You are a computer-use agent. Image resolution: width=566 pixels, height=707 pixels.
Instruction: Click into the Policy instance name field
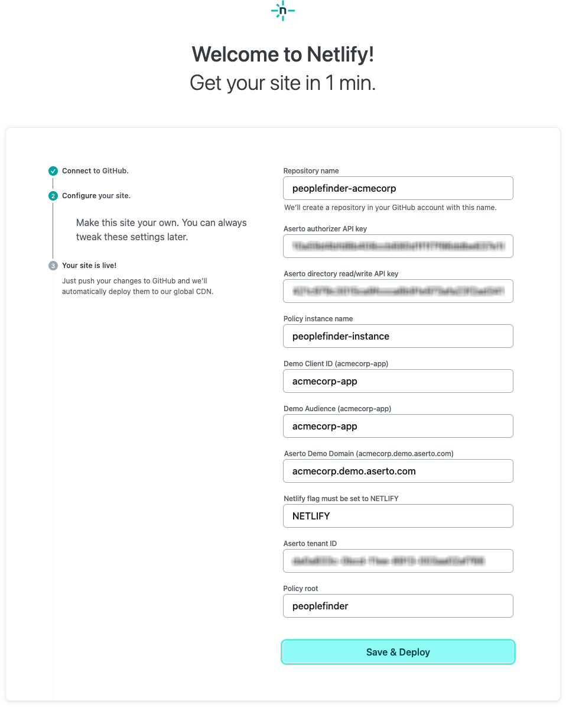point(398,336)
